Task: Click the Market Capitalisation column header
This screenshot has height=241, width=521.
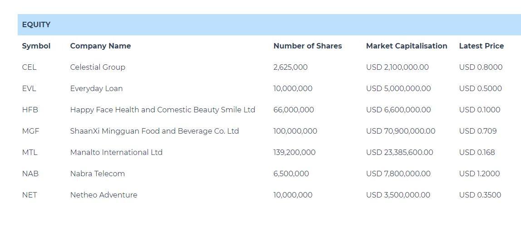Action: (406, 46)
